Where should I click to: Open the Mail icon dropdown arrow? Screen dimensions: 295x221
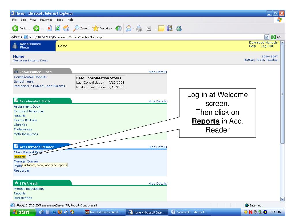click(133, 28)
